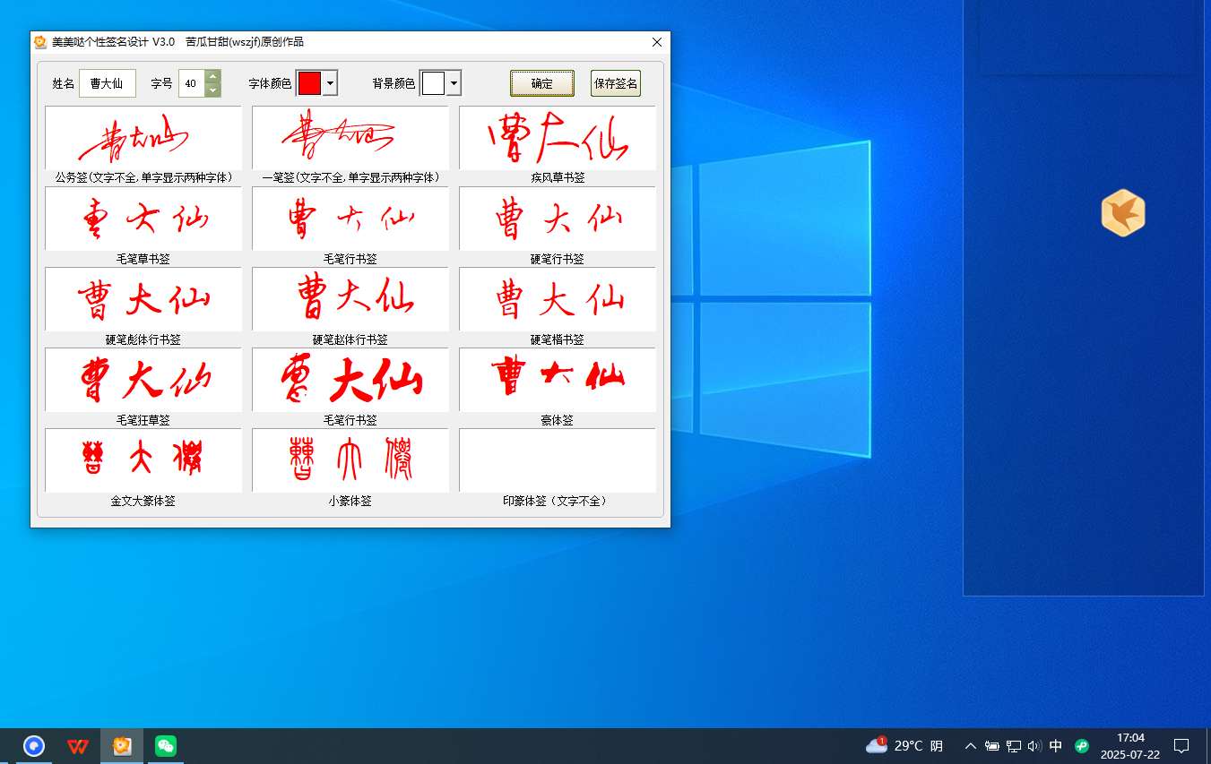Decrease font size with down spinner arrow

click(x=212, y=90)
